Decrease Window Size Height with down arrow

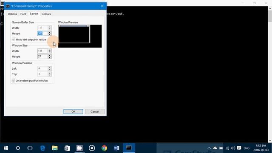(50, 58)
